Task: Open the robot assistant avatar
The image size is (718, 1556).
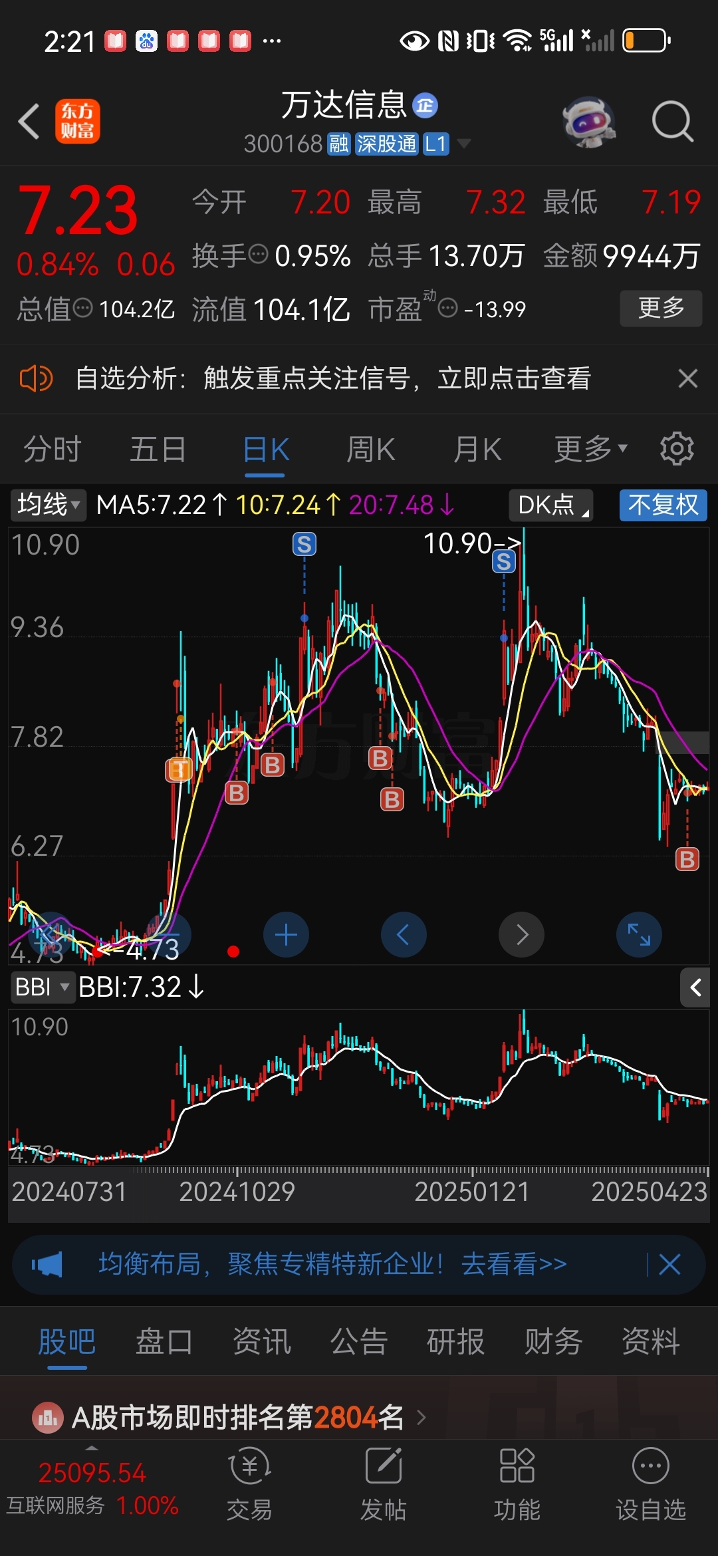Action: click(589, 122)
